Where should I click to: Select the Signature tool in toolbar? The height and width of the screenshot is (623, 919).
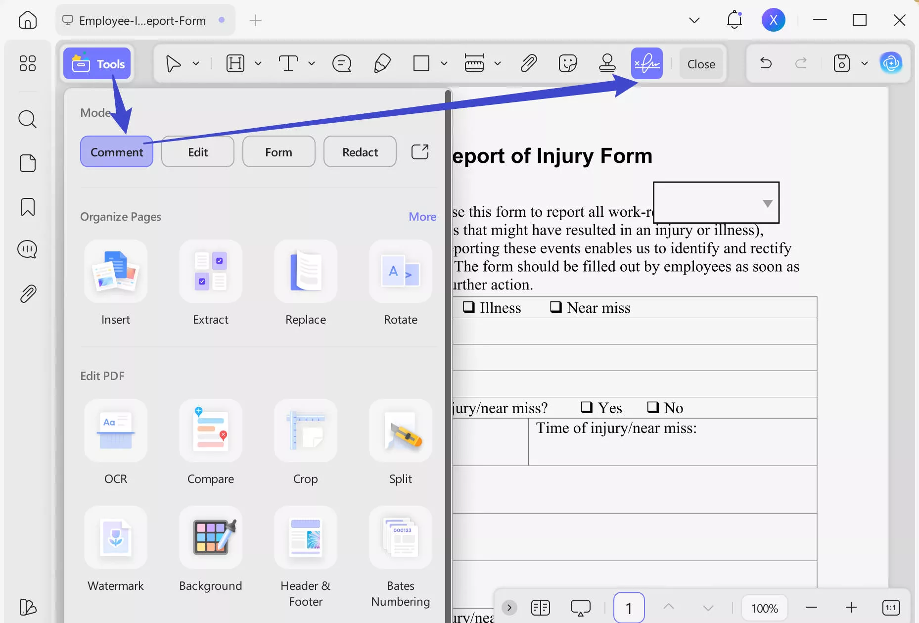click(646, 63)
